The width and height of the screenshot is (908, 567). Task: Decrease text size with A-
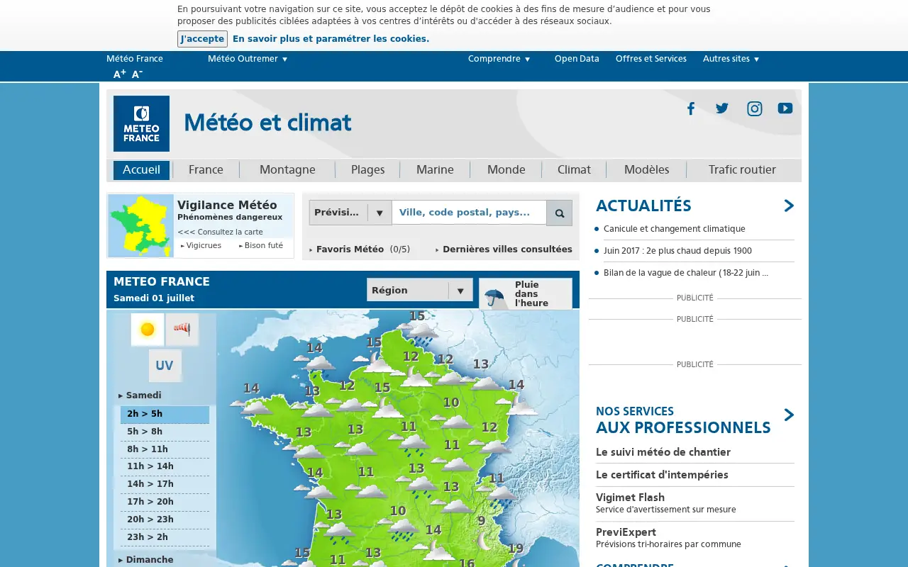point(137,74)
